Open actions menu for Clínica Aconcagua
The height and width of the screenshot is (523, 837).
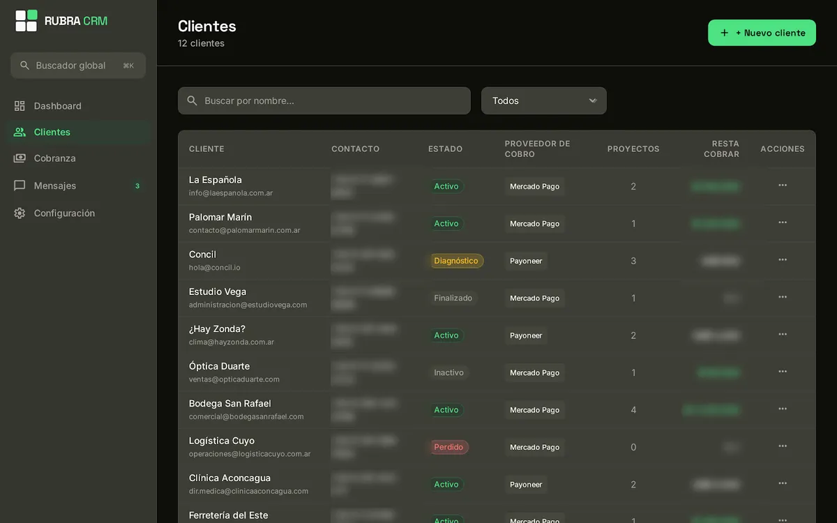click(783, 483)
